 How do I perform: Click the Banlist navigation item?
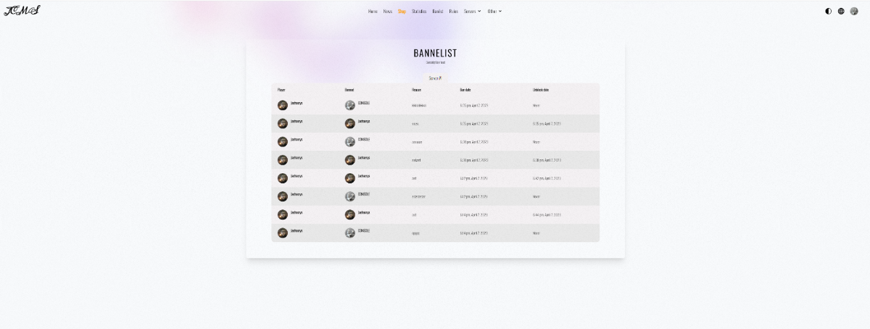coord(438,12)
